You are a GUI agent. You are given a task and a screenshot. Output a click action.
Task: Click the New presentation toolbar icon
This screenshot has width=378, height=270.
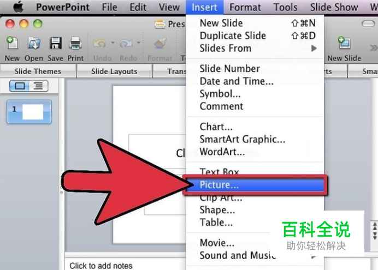pos(12,43)
